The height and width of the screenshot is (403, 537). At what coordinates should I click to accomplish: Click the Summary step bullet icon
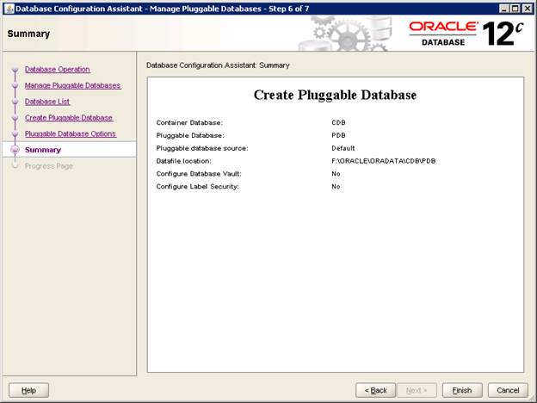15,150
